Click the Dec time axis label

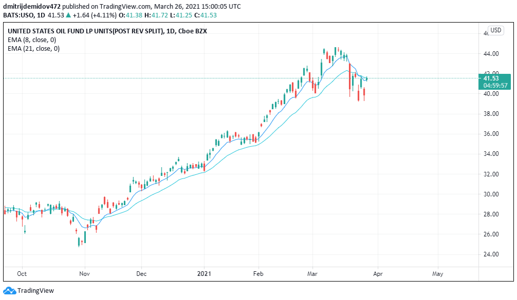pyautogui.click(x=141, y=274)
